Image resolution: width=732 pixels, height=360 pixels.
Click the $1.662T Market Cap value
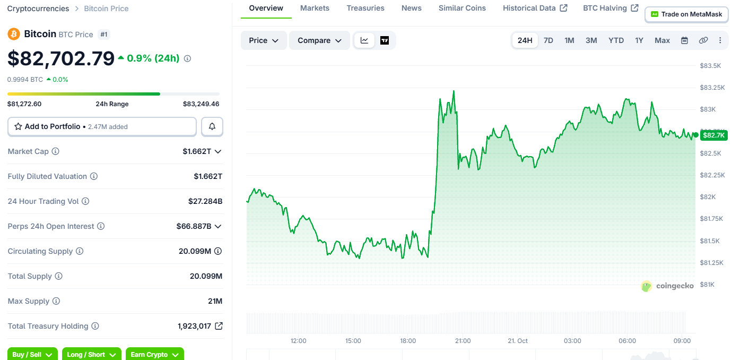[x=197, y=151]
